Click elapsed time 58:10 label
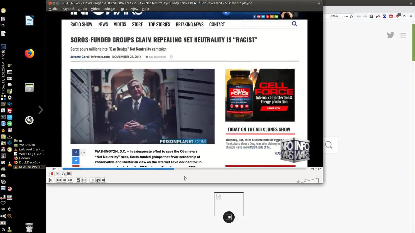This screenshot has height=233, width=415. coord(54,169)
